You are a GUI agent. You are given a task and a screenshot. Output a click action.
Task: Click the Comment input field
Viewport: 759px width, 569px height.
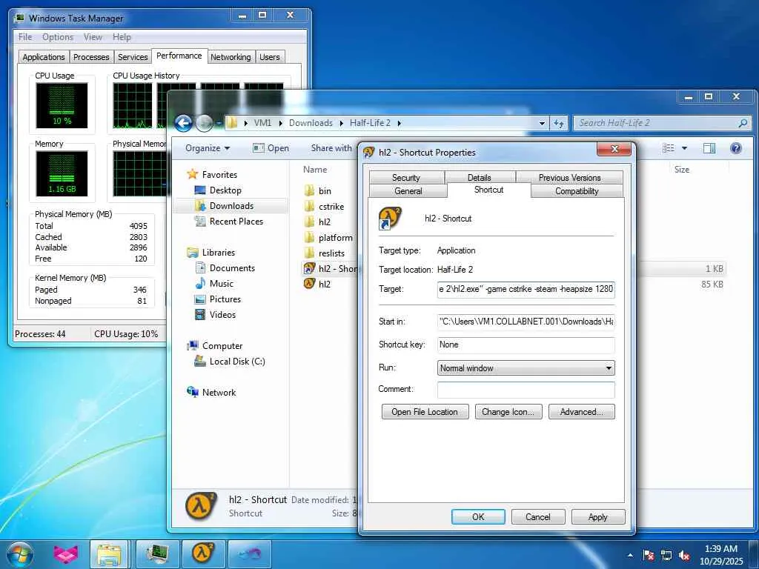click(526, 390)
